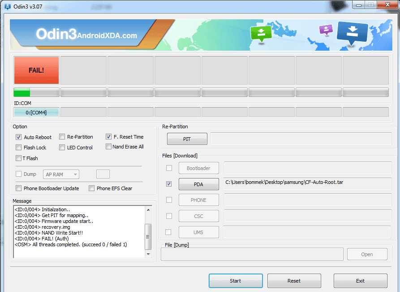
Task: Click the 'recovery.img' log line
Action: (x=43, y=227)
